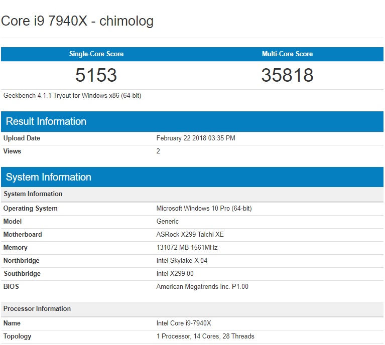Select the Single-Core Score header
This screenshot has width=385, height=345.
[96, 54]
